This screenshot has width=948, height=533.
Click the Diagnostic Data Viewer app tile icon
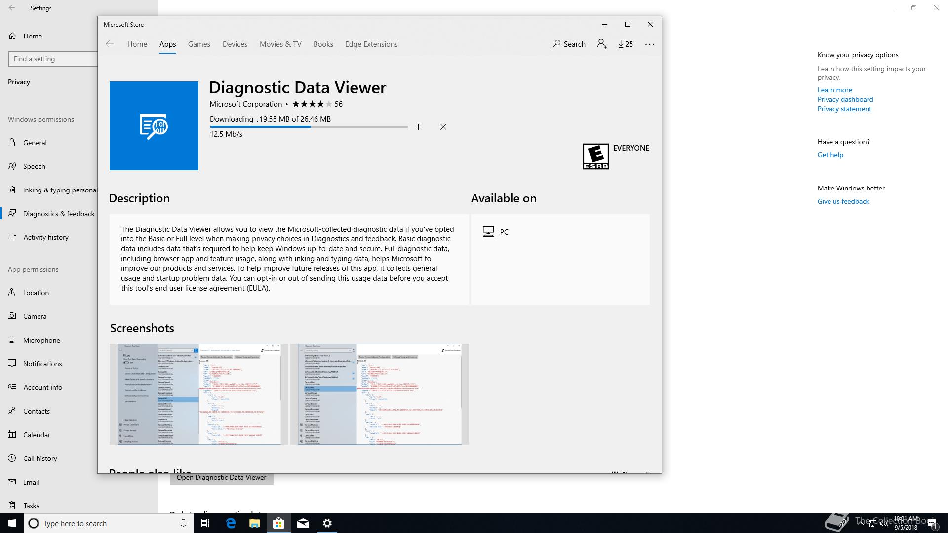click(154, 126)
